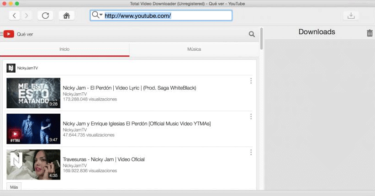Viewport: 375px width, 196px height.
Task: Click the page's vertical scrollbar handle
Action: [261, 39]
